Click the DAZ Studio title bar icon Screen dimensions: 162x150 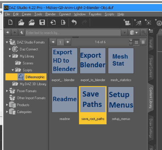click(6, 8)
